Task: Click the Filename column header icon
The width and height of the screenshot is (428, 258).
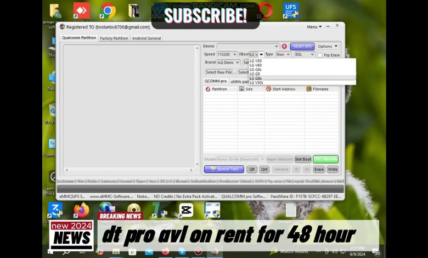Action: click(x=309, y=89)
